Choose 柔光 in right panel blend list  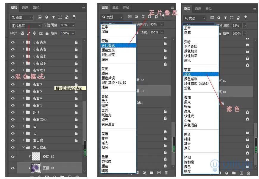201,102
